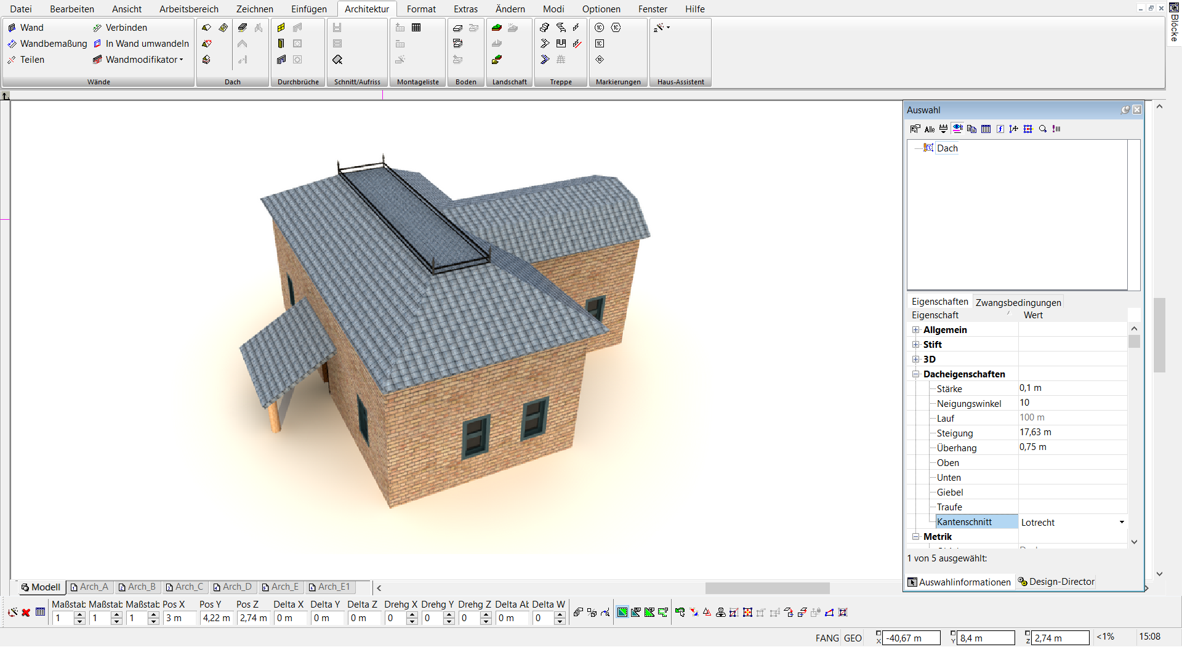Open the Zeichnen menu
1182x647 pixels.
point(254,9)
